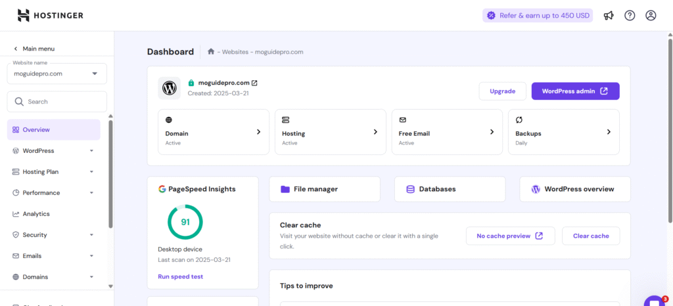673x306 pixels.
Task: Expand the Hosting Plan submenu arrow
Action: pyautogui.click(x=91, y=172)
